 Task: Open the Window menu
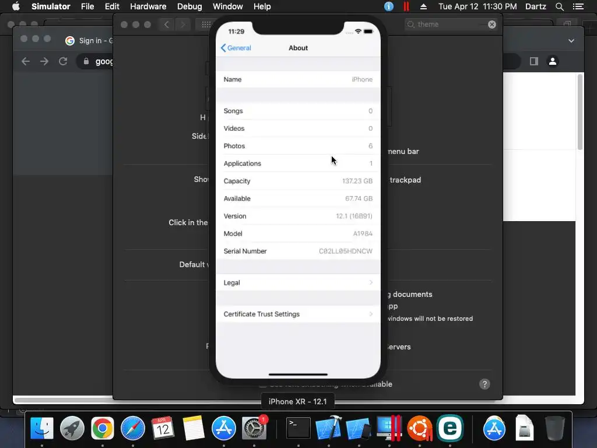pyautogui.click(x=228, y=6)
